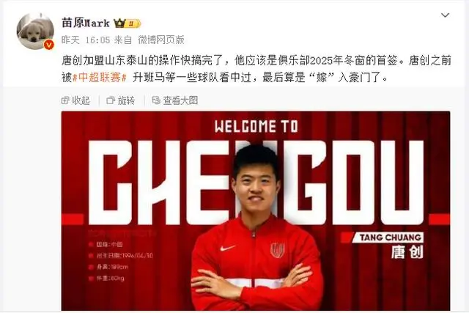Click the 旋转 rotate icon
This screenshot has width=469, height=313.
click(111, 100)
